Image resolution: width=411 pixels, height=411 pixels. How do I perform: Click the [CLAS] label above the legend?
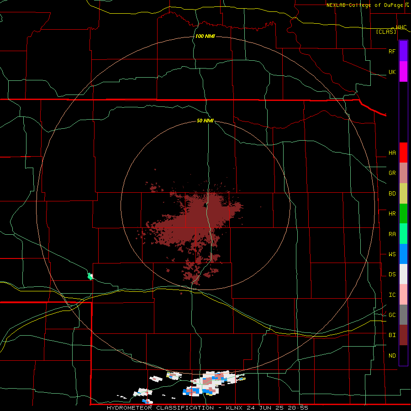[x=386, y=32]
